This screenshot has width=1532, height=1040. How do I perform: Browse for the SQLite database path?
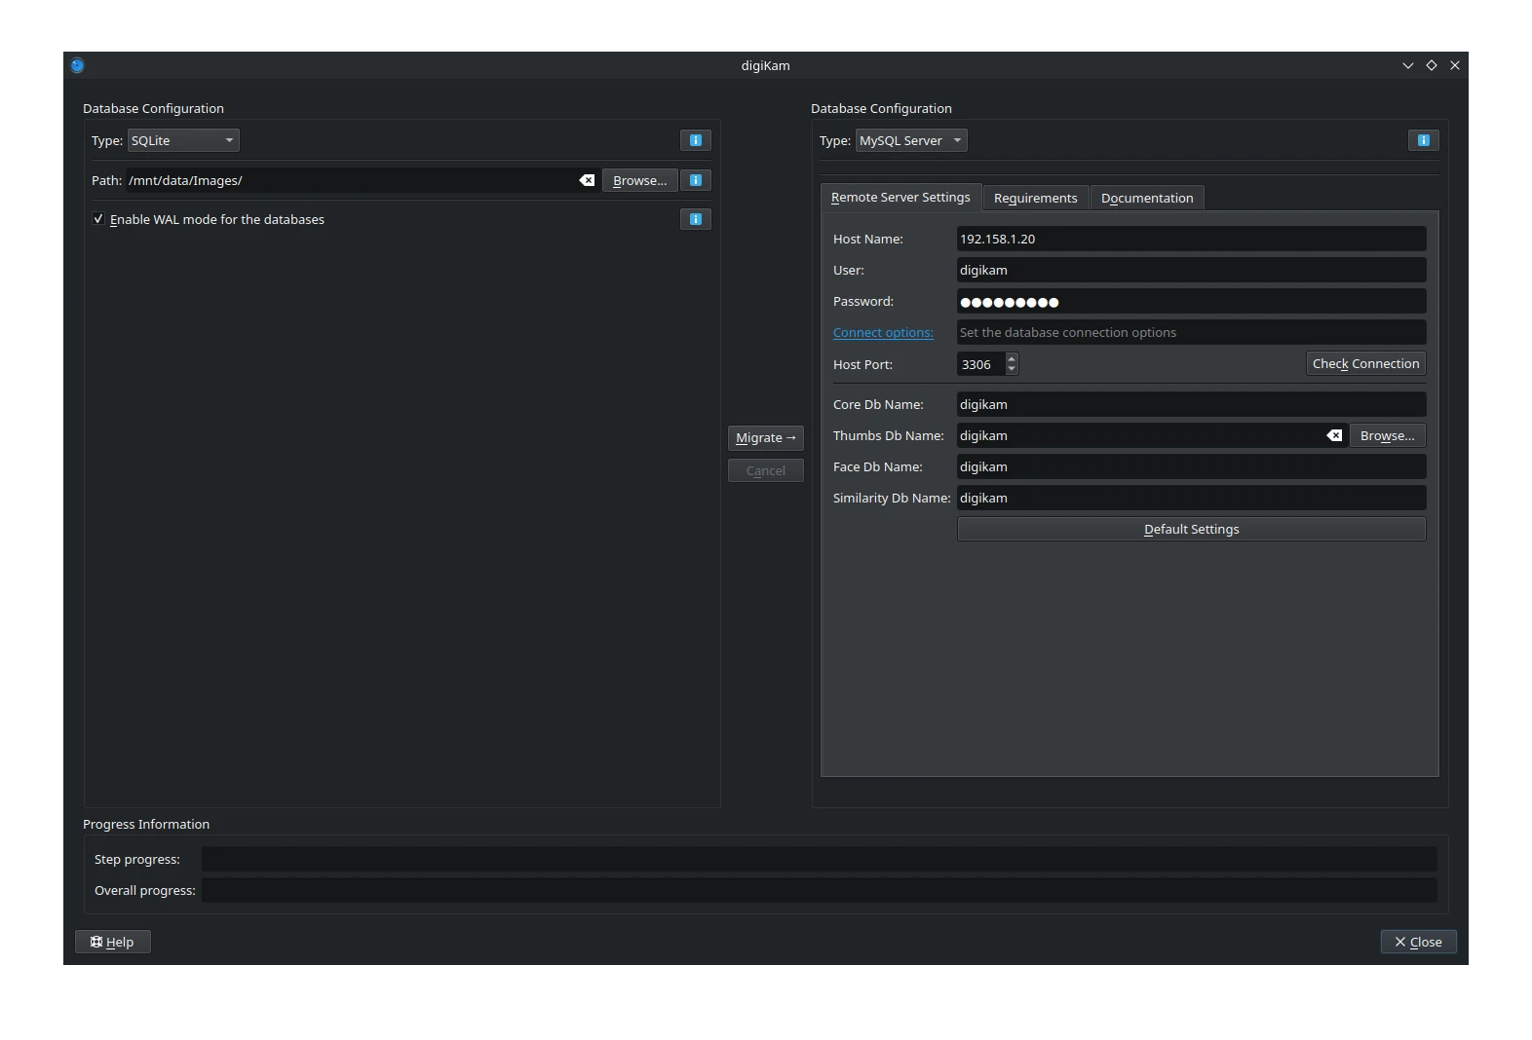point(639,180)
